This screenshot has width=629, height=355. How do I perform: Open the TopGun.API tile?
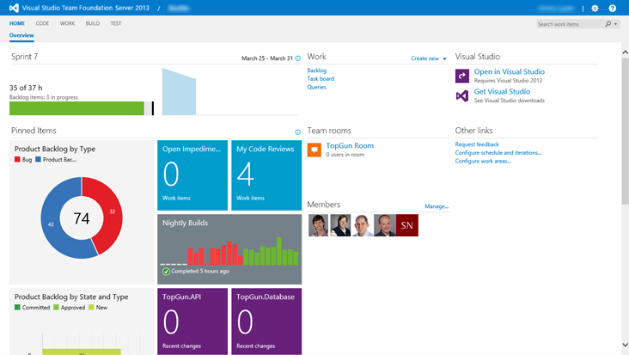pyautogui.click(x=192, y=321)
